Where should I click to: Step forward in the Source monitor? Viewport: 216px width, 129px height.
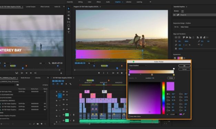point(31,73)
